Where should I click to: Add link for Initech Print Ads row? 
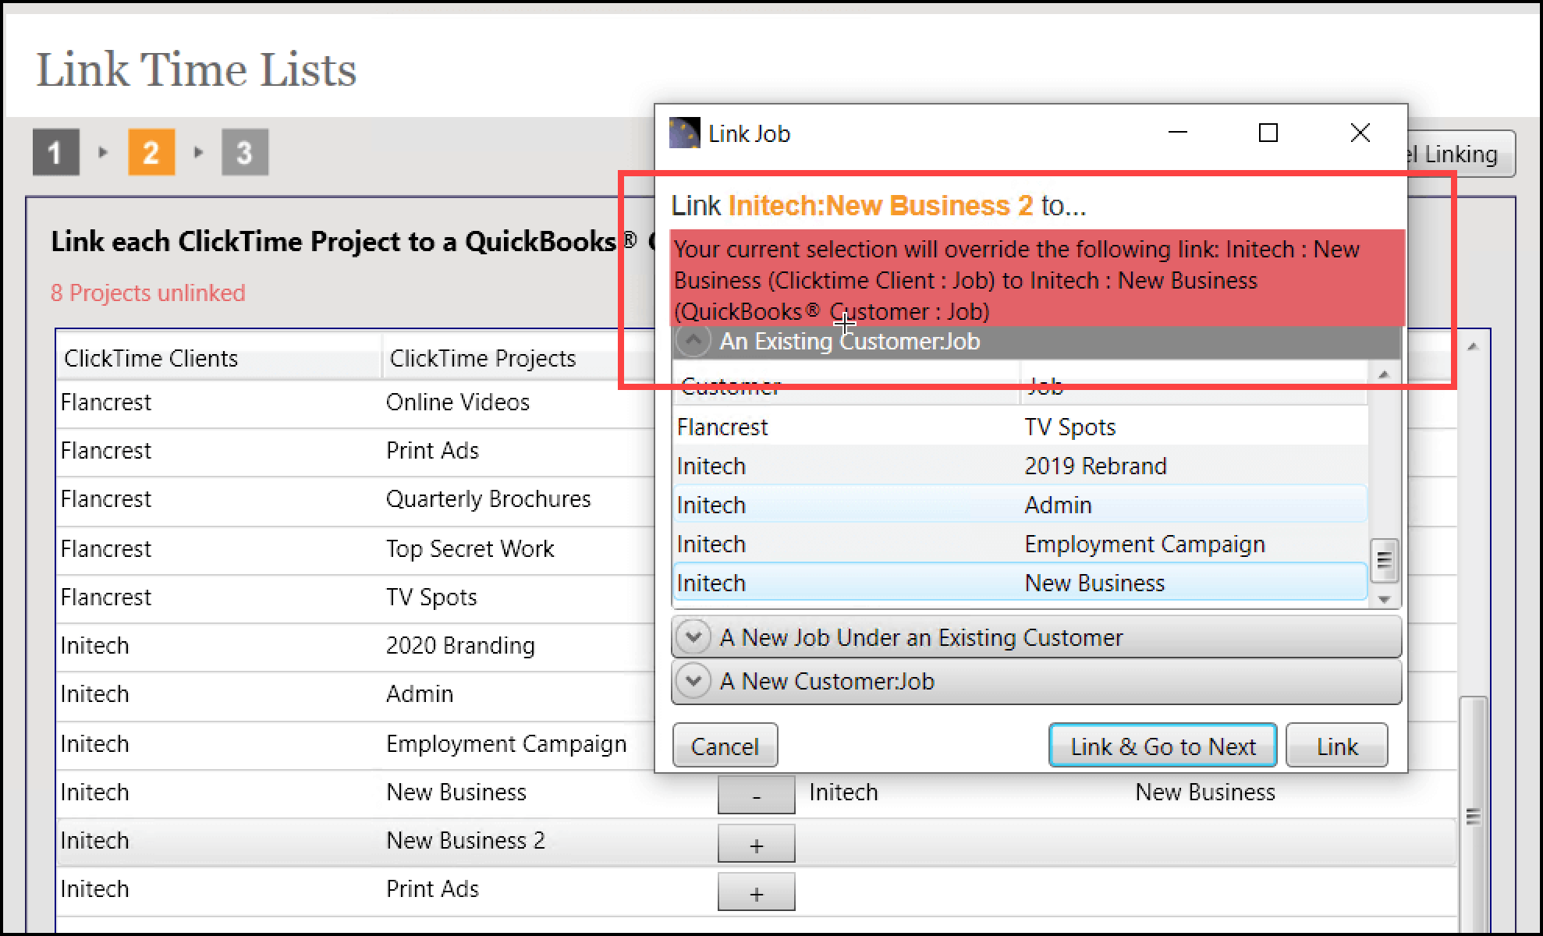(756, 892)
